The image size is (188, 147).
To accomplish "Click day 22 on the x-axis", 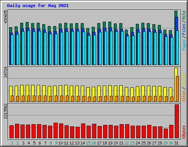I will click(127, 143).
